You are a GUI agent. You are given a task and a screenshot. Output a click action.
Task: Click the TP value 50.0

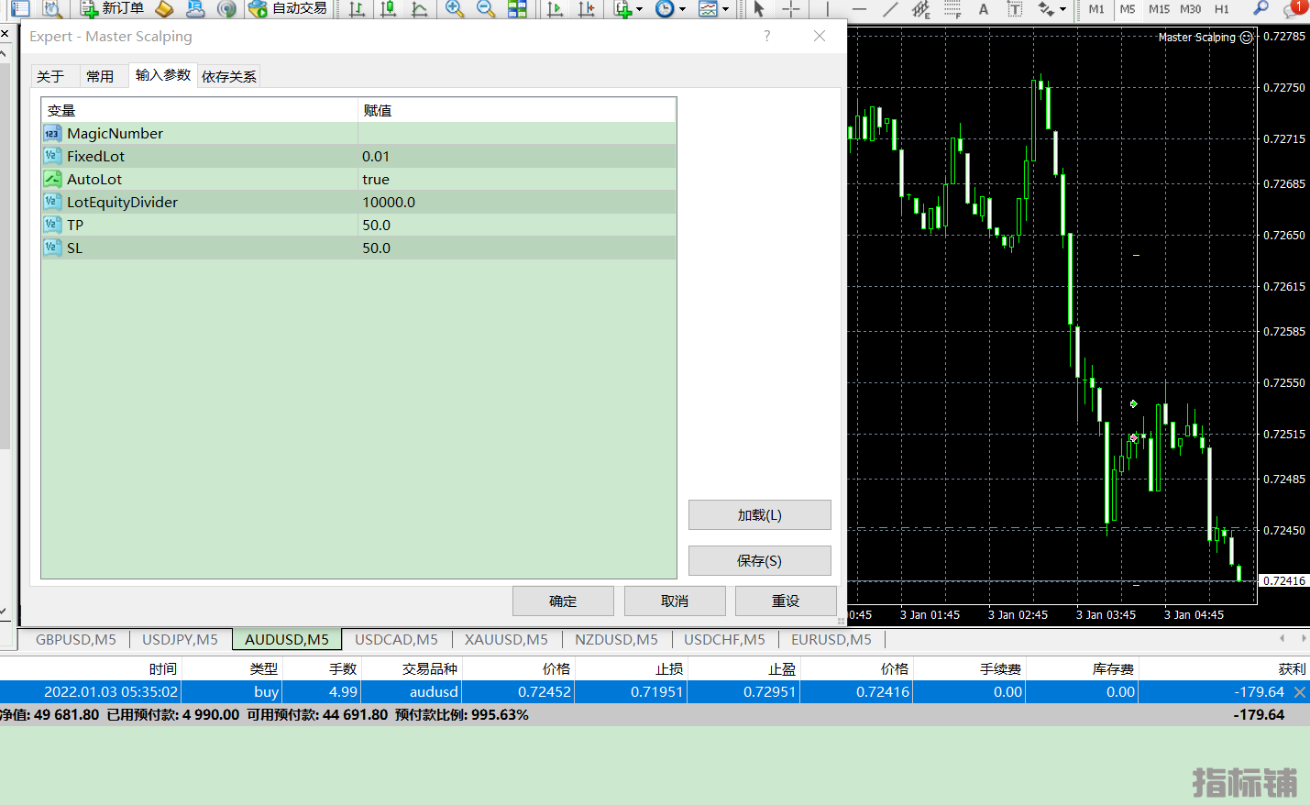point(377,225)
